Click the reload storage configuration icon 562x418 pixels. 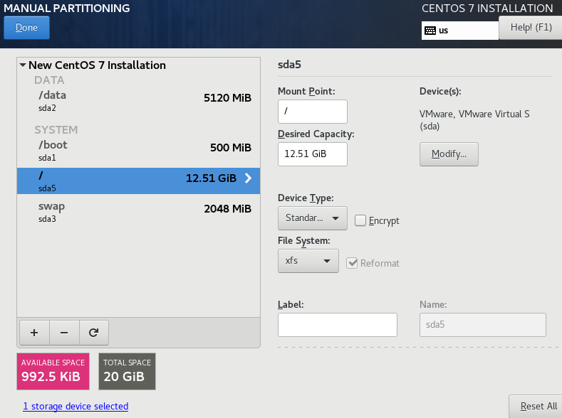(x=93, y=333)
